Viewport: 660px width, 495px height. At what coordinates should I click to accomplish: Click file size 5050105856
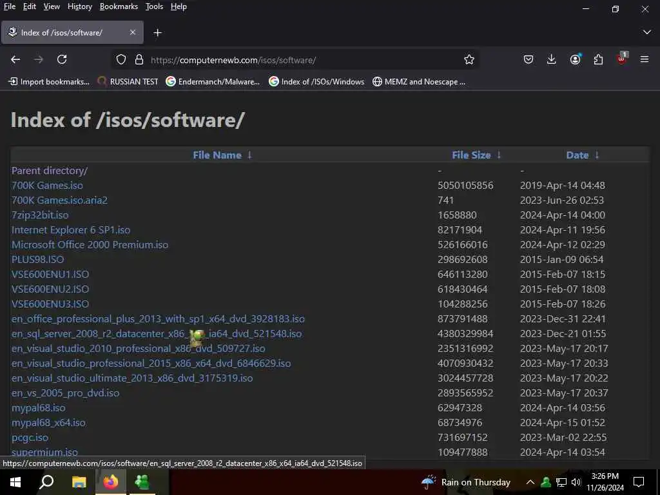tap(465, 185)
